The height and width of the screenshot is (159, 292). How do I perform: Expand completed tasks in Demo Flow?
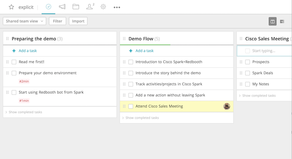tap(140, 118)
